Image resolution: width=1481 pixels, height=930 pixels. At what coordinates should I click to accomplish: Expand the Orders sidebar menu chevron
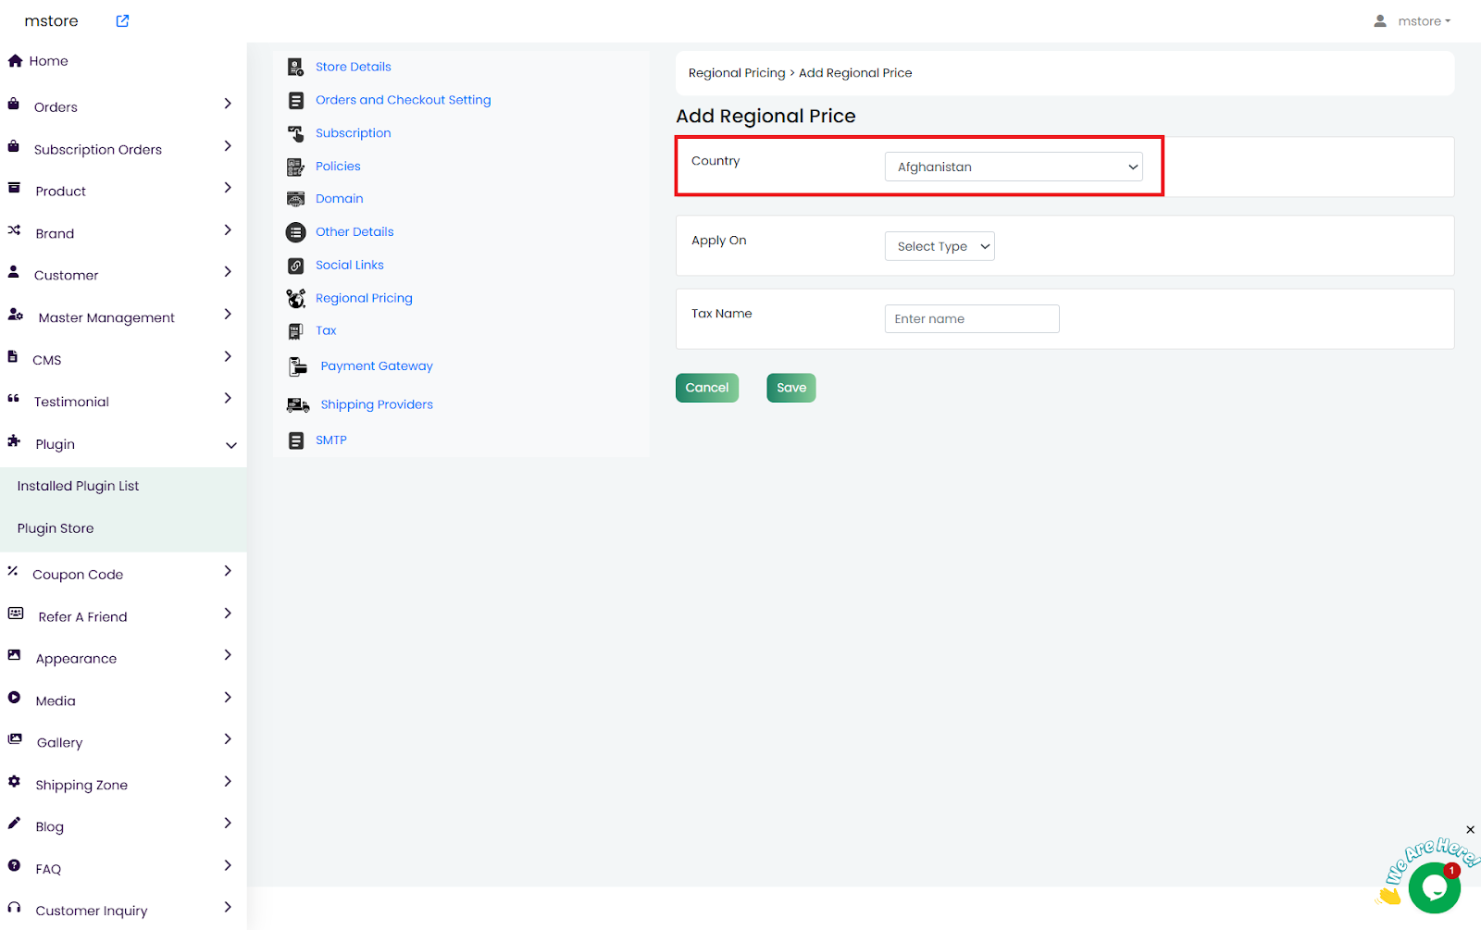point(228,105)
